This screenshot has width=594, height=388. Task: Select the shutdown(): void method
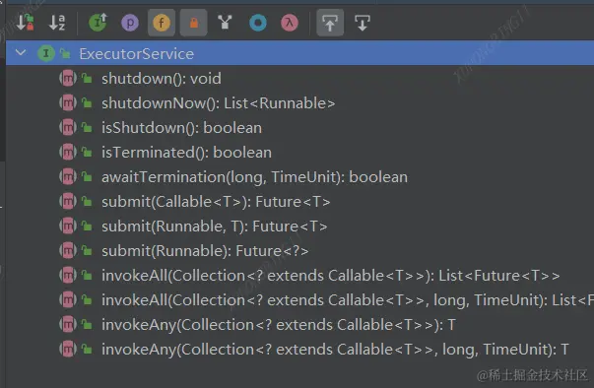pos(161,79)
